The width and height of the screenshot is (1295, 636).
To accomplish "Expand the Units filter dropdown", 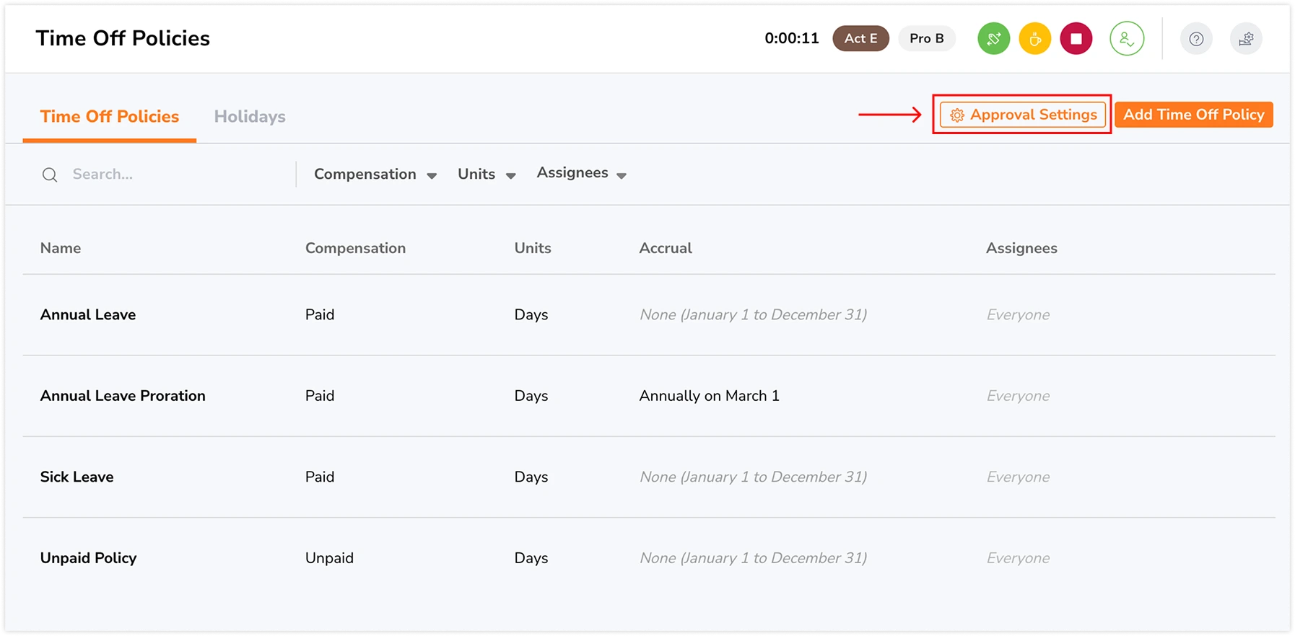I will point(487,175).
